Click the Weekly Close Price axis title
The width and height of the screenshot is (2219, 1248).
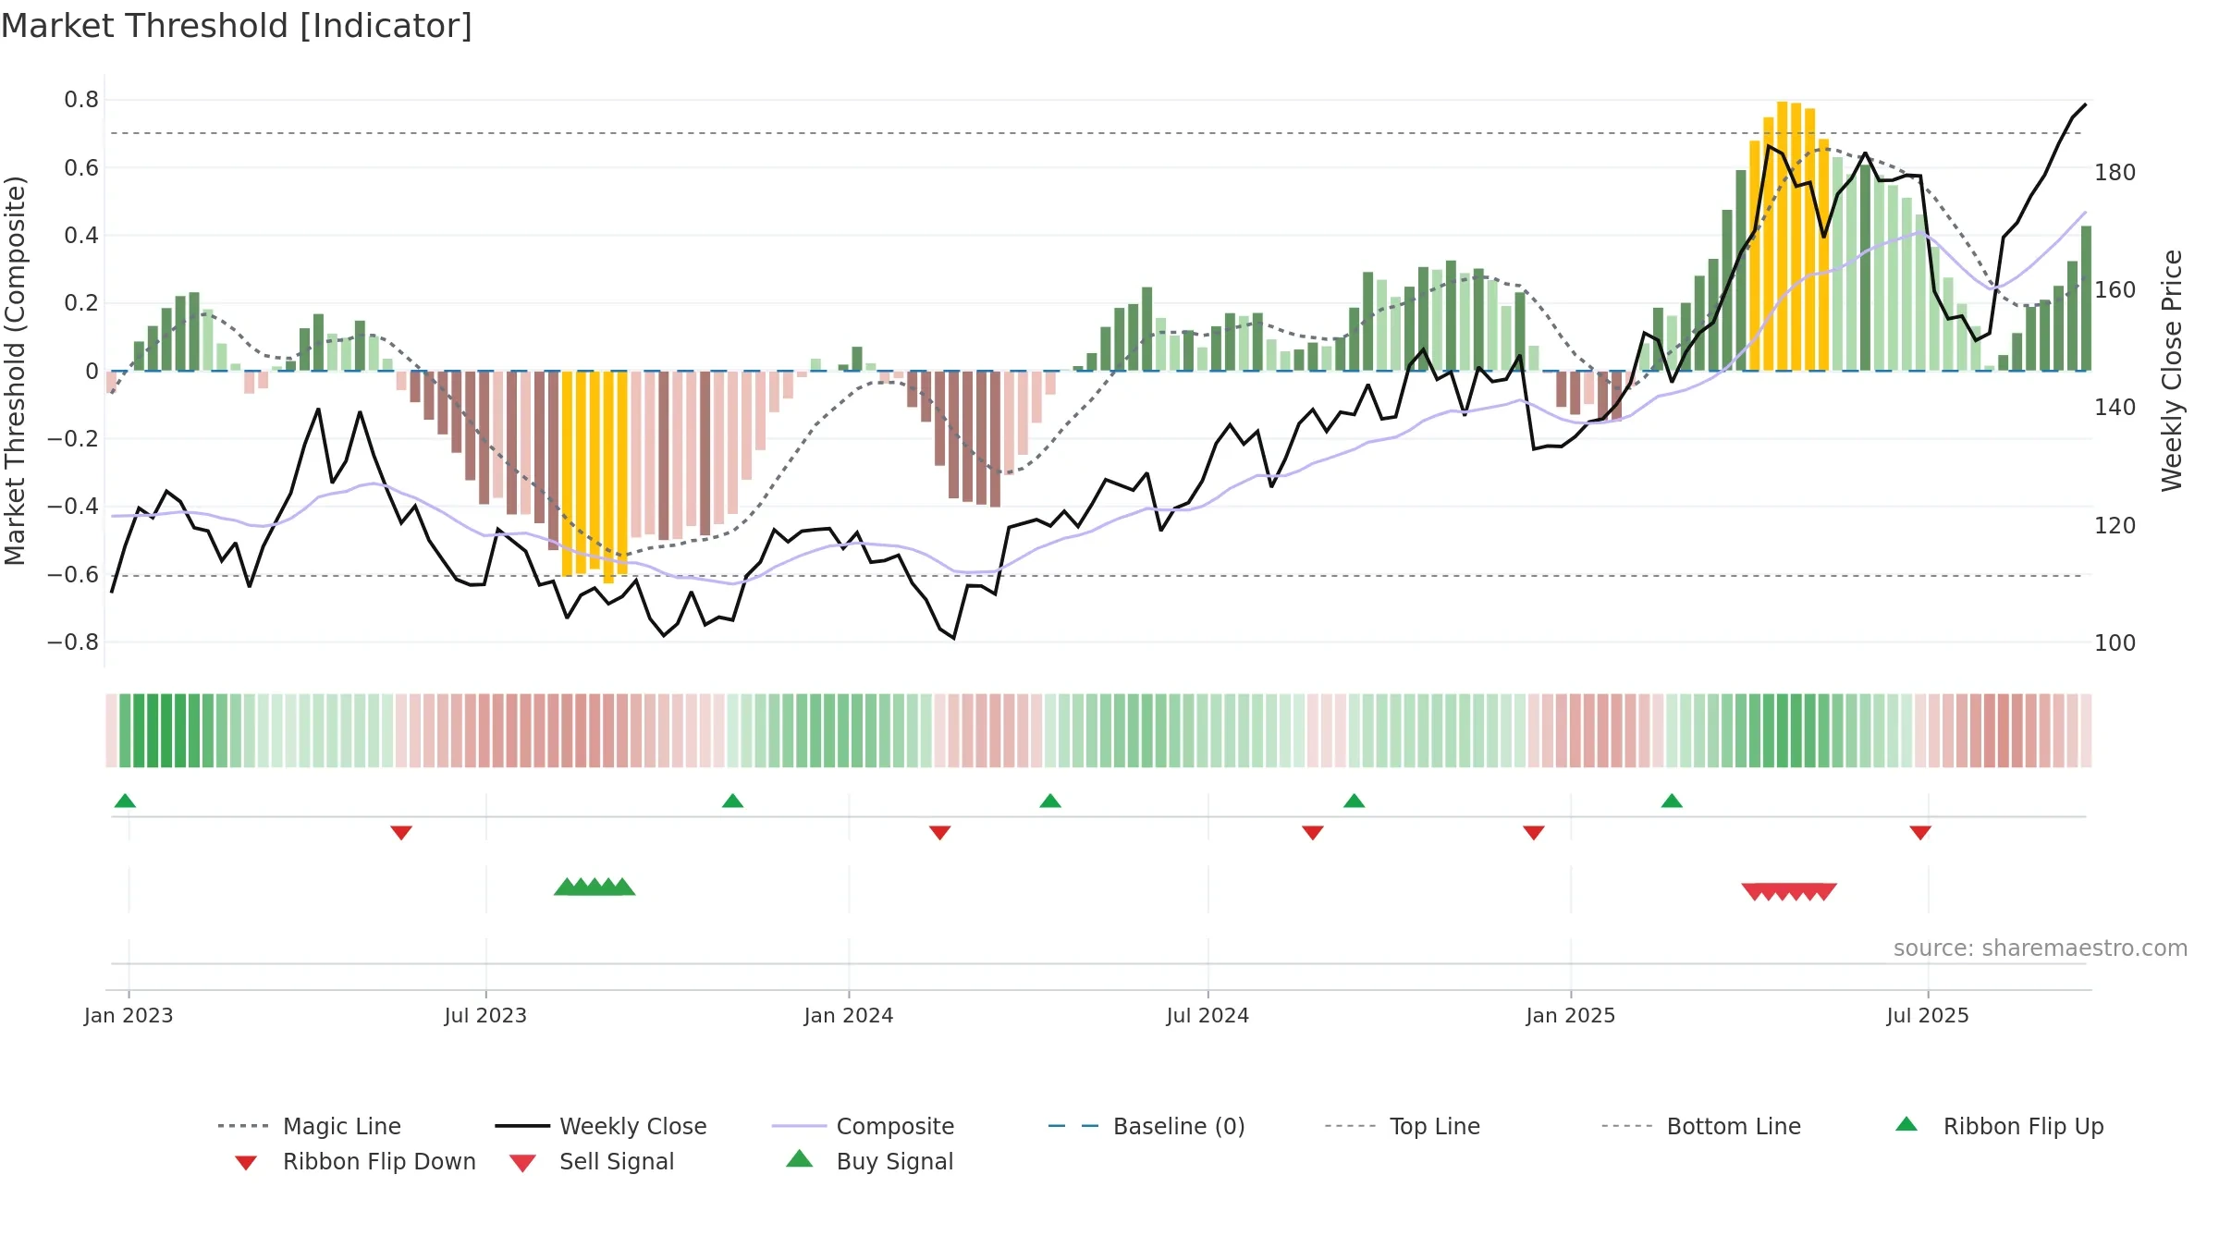(2172, 371)
